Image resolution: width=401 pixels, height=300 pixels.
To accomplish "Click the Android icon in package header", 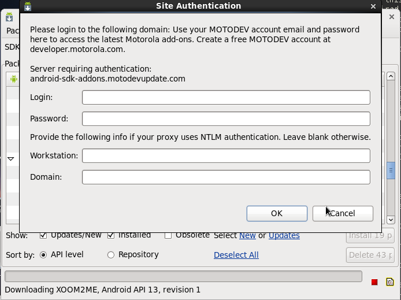I will pyautogui.click(x=14, y=79).
